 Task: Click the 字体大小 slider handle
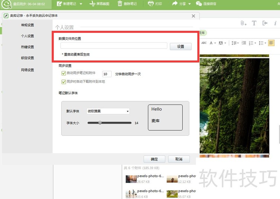[100, 123]
